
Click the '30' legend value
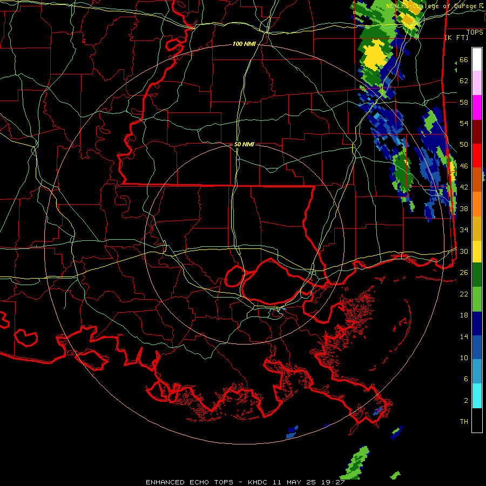(x=464, y=251)
